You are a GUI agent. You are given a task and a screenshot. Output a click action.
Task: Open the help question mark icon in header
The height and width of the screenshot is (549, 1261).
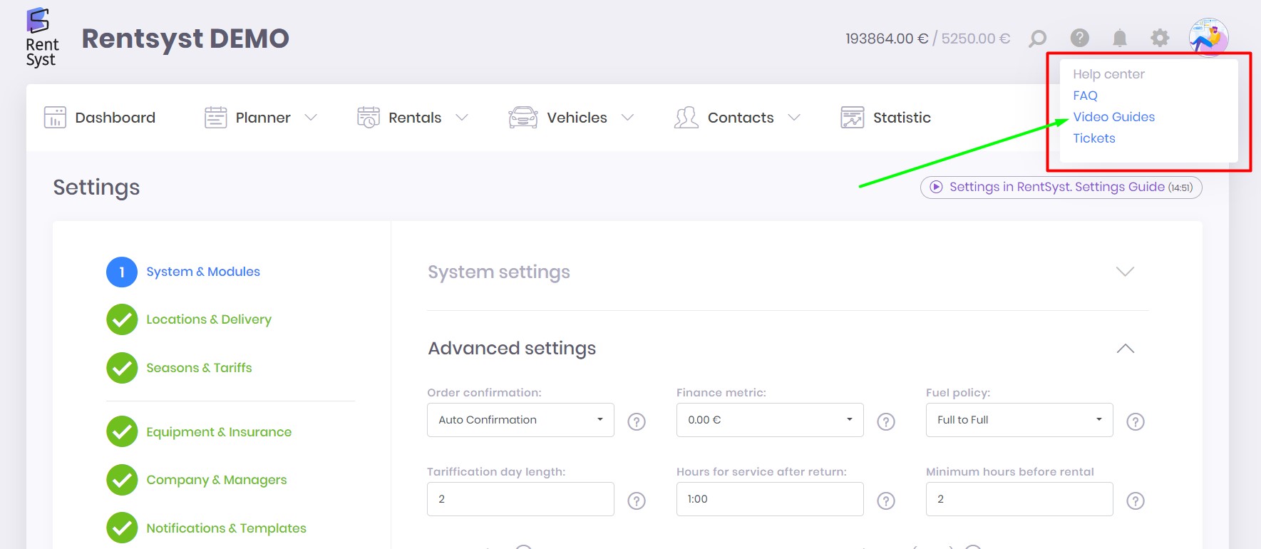click(x=1079, y=38)
